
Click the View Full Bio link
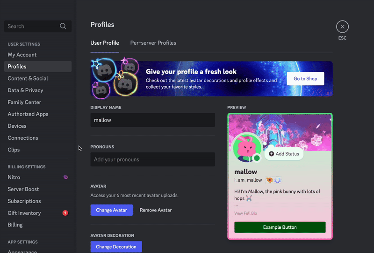(x=245, y=213)
